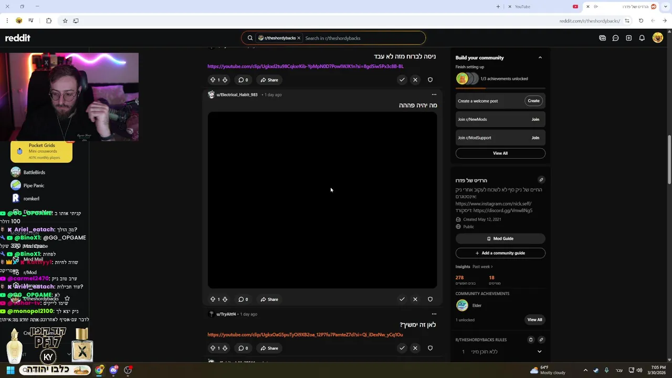Image resolution: width=672 pixels, height=378 pixels.
Task: Reorder rules icon beside R/THESHORDYBACKS RULES
Action: pos(530,340)
